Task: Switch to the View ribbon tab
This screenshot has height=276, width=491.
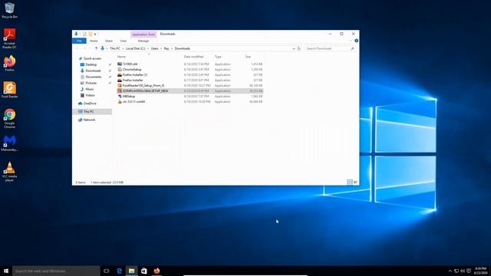Action: coord(123,41)
